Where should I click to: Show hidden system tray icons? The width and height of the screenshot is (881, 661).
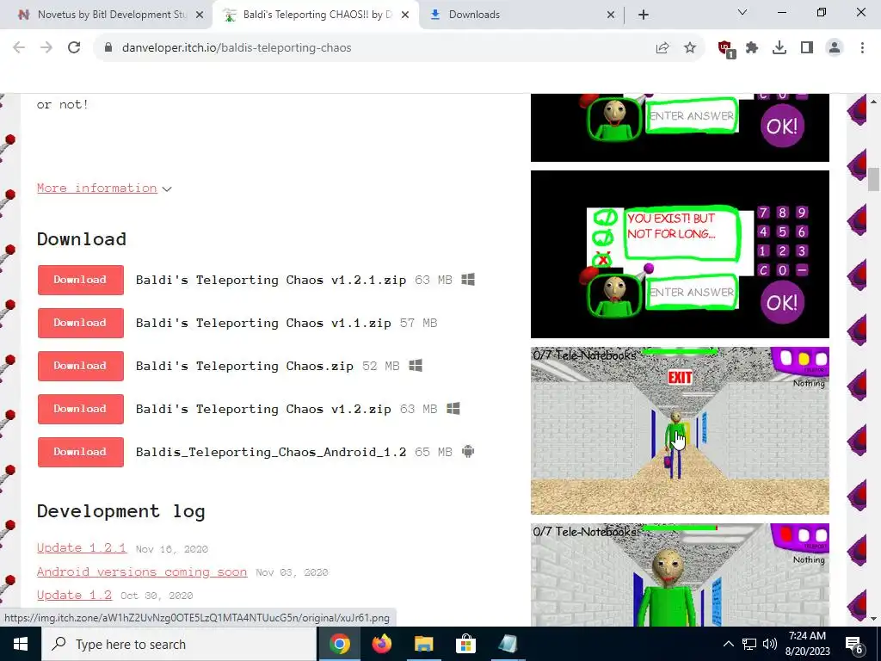click(x=728, y=644)
